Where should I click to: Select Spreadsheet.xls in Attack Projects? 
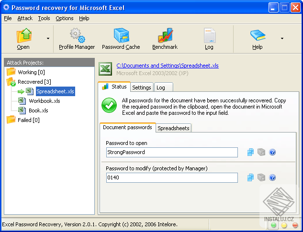click(x=55, y=91)
